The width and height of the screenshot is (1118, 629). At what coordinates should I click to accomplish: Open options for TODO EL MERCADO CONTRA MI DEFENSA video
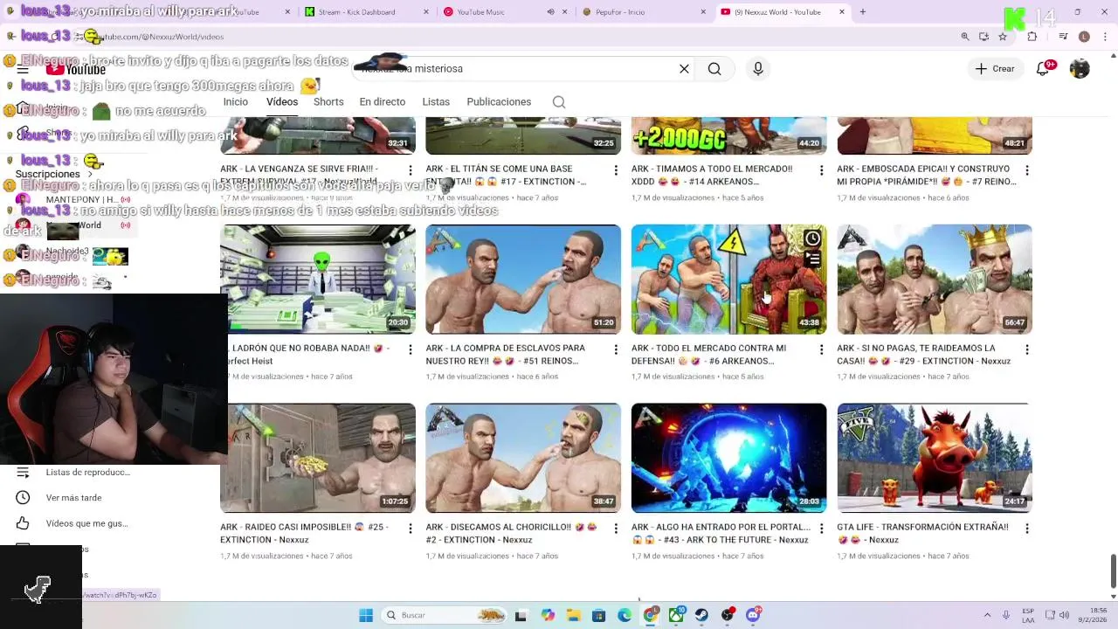[821, 349]
